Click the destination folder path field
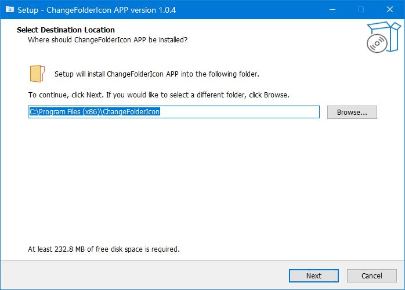Viewport: 405px width, 290px height. (174, 112)
